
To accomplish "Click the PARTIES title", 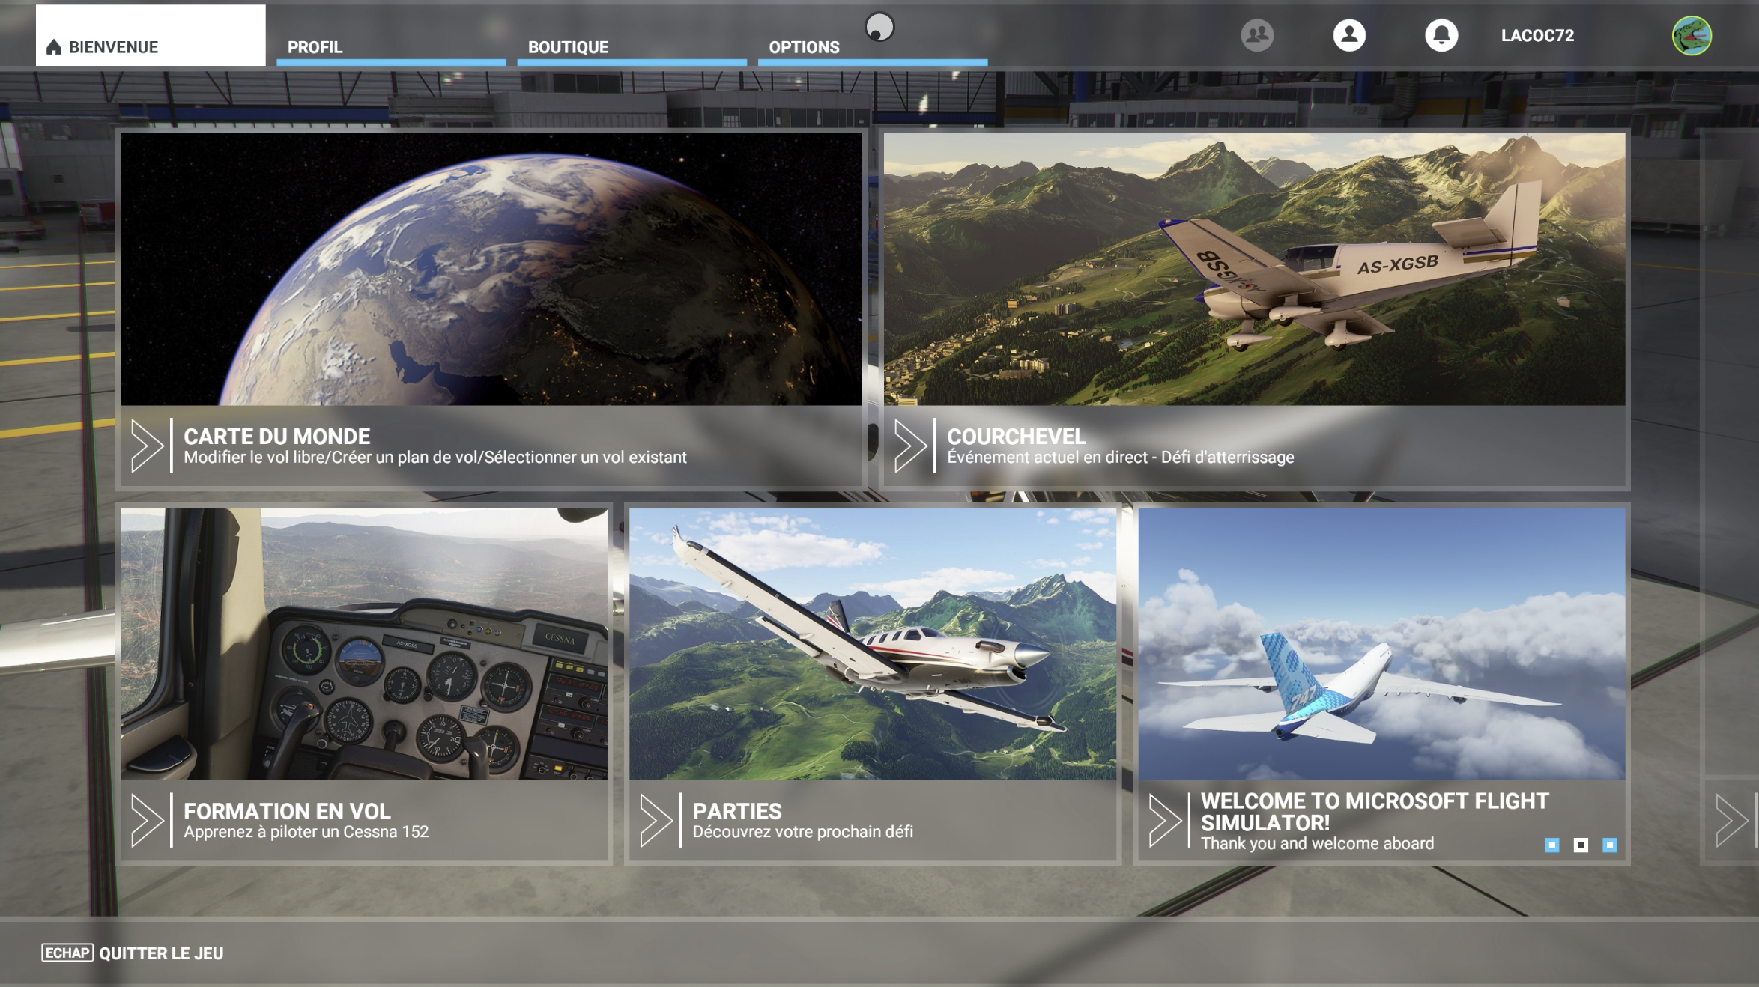I will point(737,810).
